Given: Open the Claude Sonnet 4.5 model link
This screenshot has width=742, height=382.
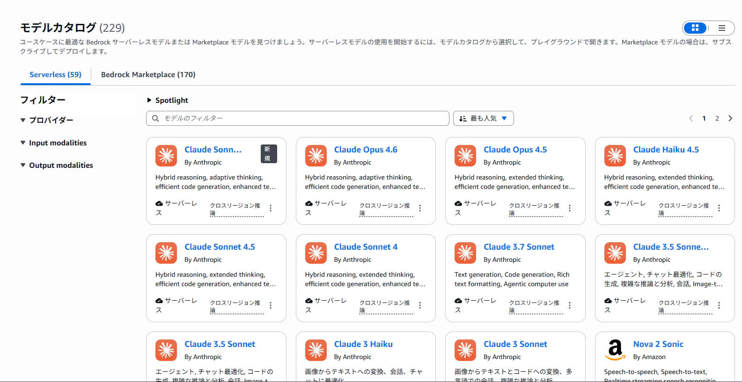Looking at the screenshot, I should pos(220,247).
